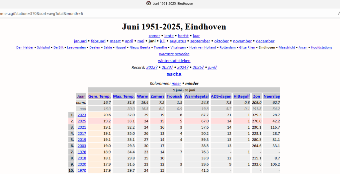This screenshot has width=340, height=174.
Task: Open the 2021 year row link
Action: click(x=82, y=127)
